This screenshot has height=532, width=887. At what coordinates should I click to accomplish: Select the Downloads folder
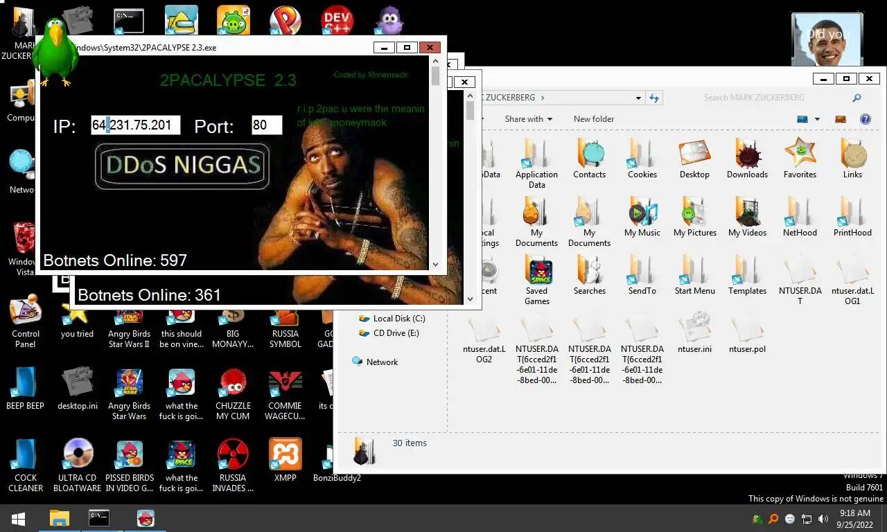click(x=747, y=159)
